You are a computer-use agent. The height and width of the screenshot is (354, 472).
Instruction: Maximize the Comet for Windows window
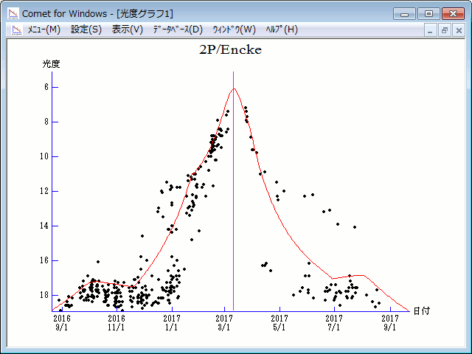[x=428, y=14]
